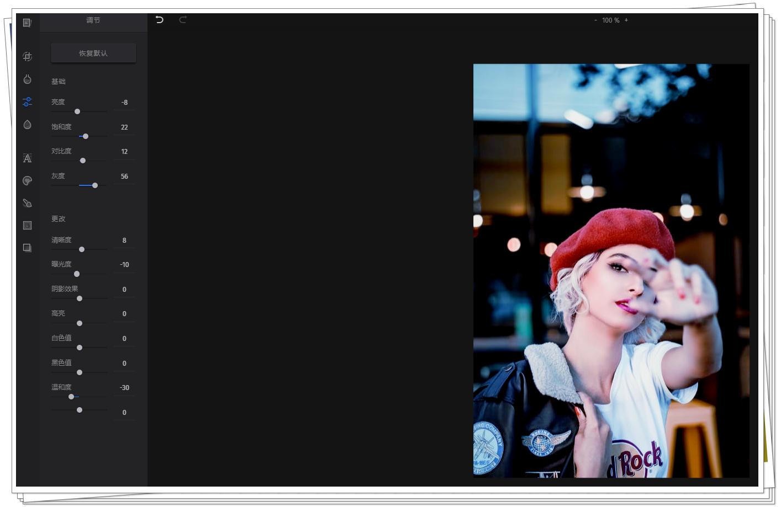The height and width of the screenshot is (507, 781).
Task: Click the 恢复默认 reset button
Action: pos(93,54)
